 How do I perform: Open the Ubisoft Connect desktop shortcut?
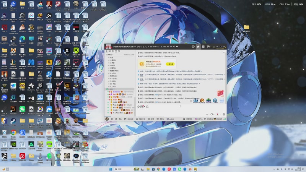pyautogui.click(x=58, y=64)
